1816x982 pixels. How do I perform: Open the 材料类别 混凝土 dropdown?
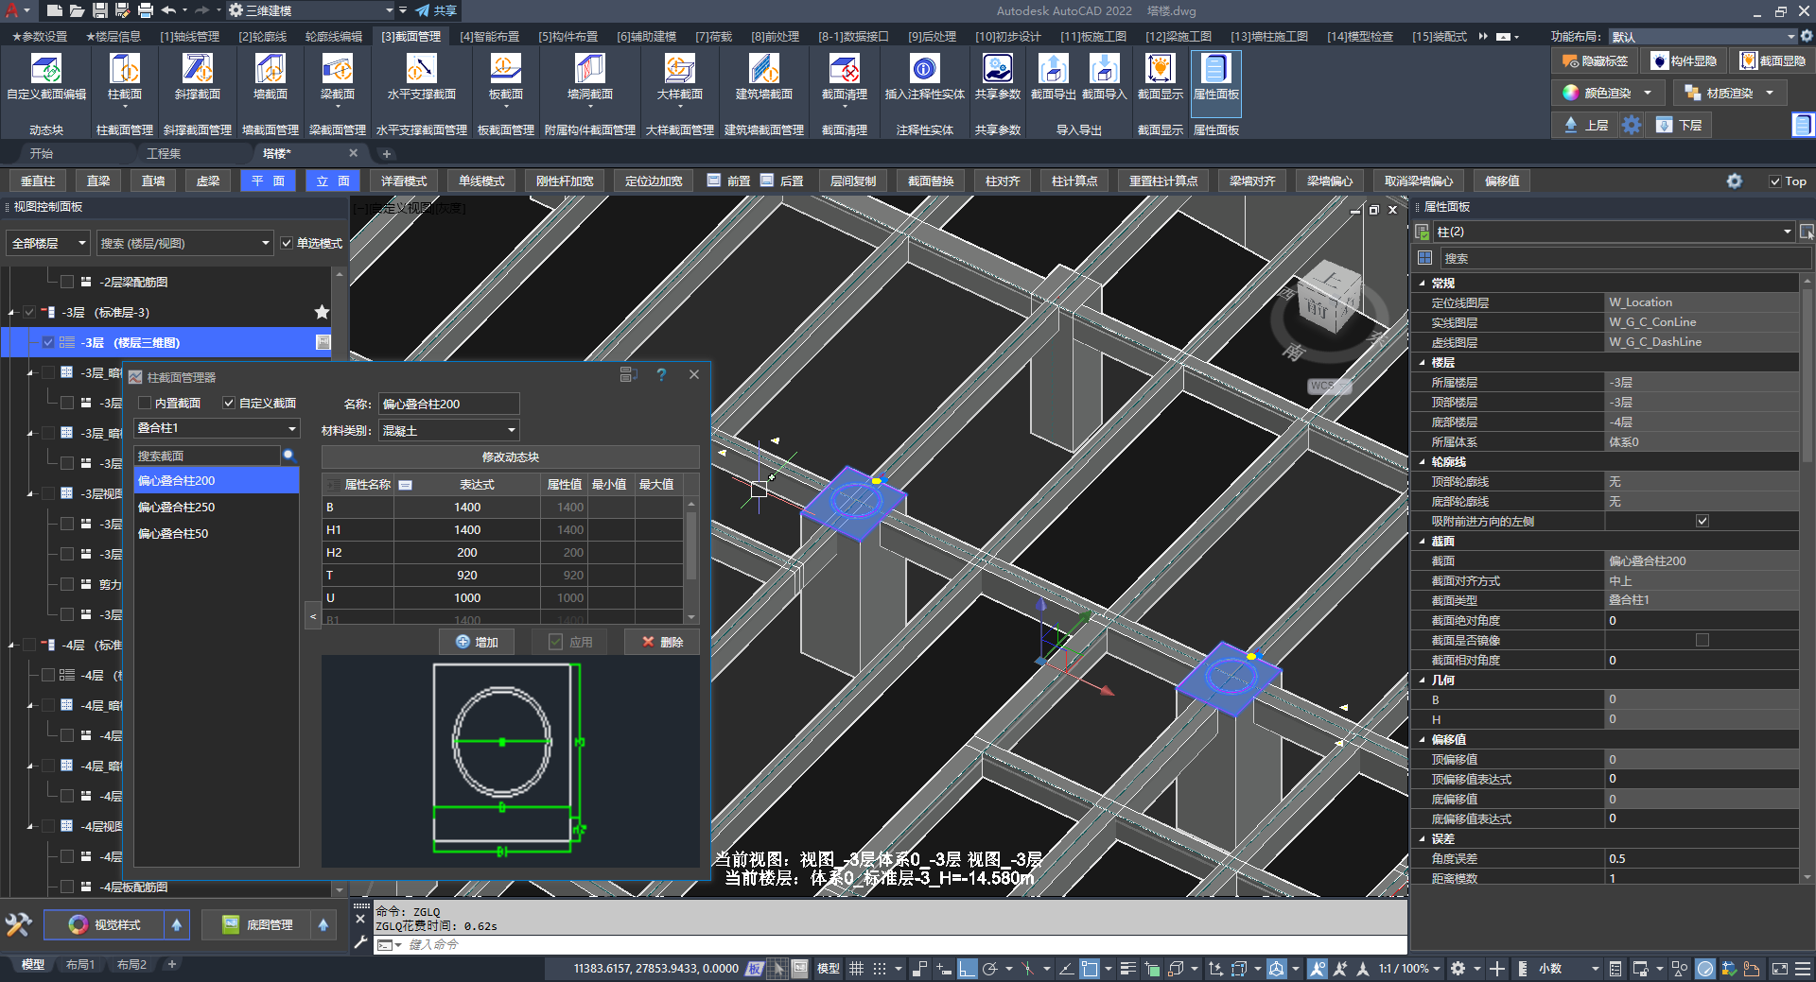pos(448,431)
